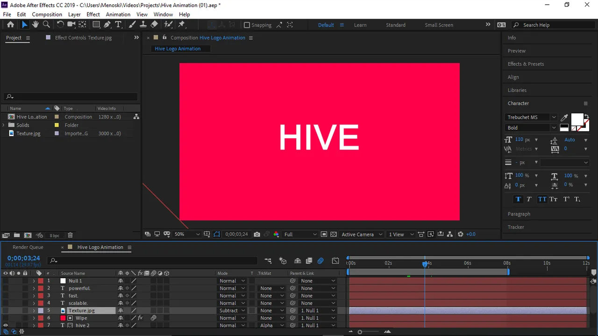This screenshot has height=336, width=598.
Task: Pick a color with the eyedropper icon
Action: (x=564, y=118)
